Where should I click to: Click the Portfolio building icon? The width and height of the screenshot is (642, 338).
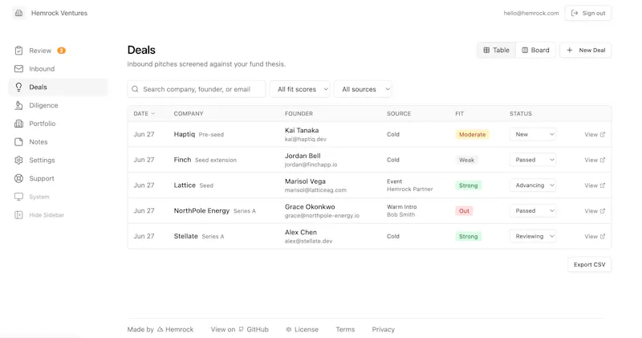pos(18,124)
